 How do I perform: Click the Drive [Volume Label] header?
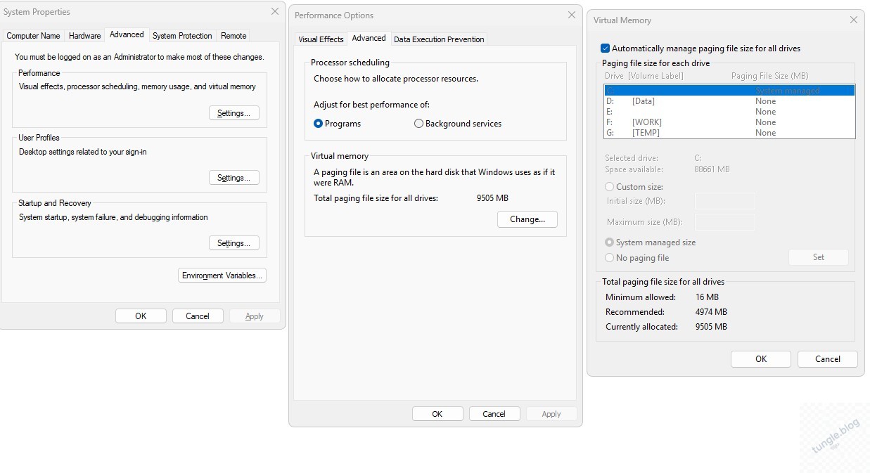(x=644, y=76)
